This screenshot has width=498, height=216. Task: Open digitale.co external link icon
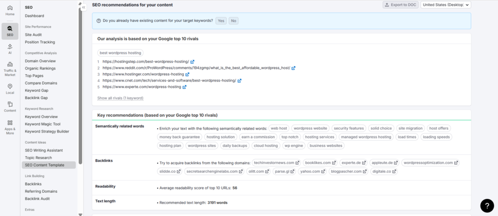point(394,171)
